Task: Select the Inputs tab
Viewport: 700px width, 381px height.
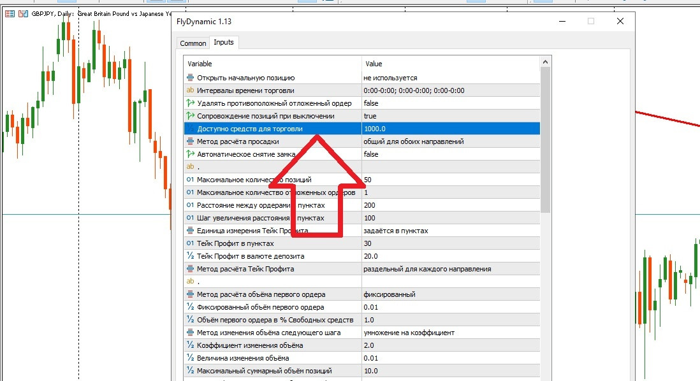Action: click(224, 43)
